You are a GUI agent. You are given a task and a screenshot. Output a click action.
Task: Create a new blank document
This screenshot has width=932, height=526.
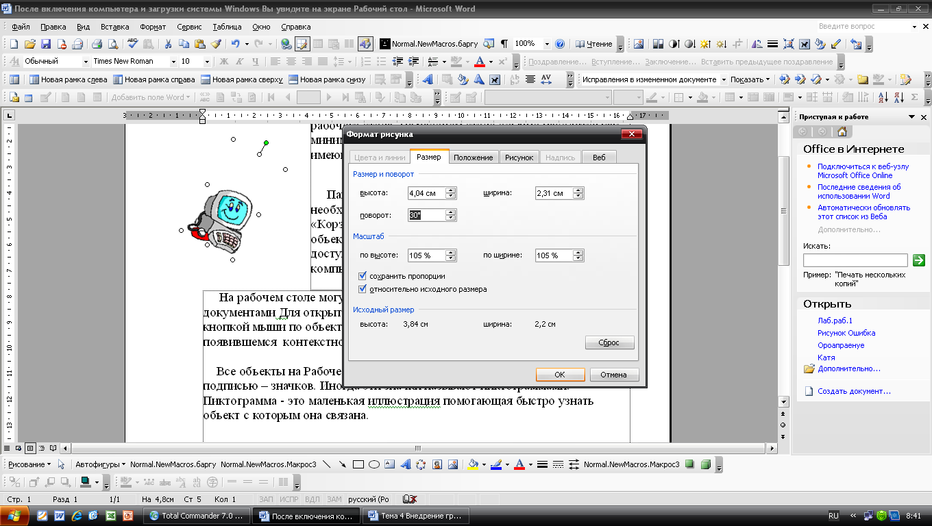coord(15,44)
